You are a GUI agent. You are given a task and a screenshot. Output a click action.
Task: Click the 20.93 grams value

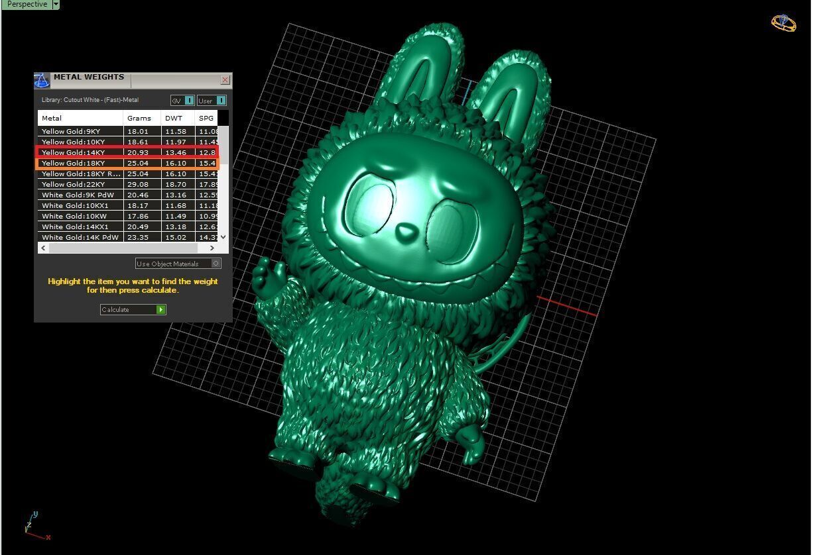point(137,152)
